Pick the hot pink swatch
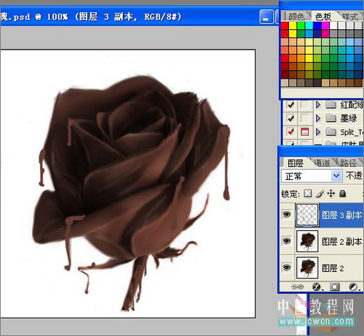364x336 pixels. [x=325, y=34]
